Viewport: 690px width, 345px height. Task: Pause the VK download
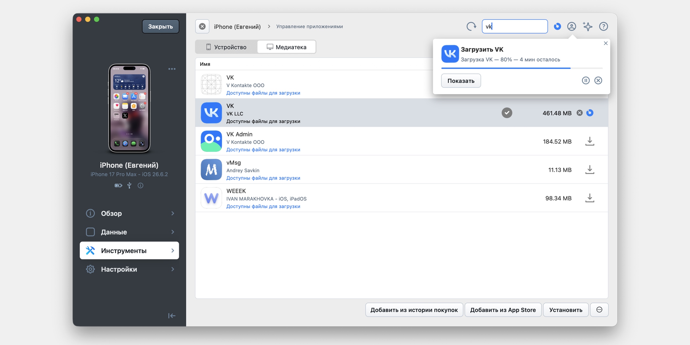[586, 80]
